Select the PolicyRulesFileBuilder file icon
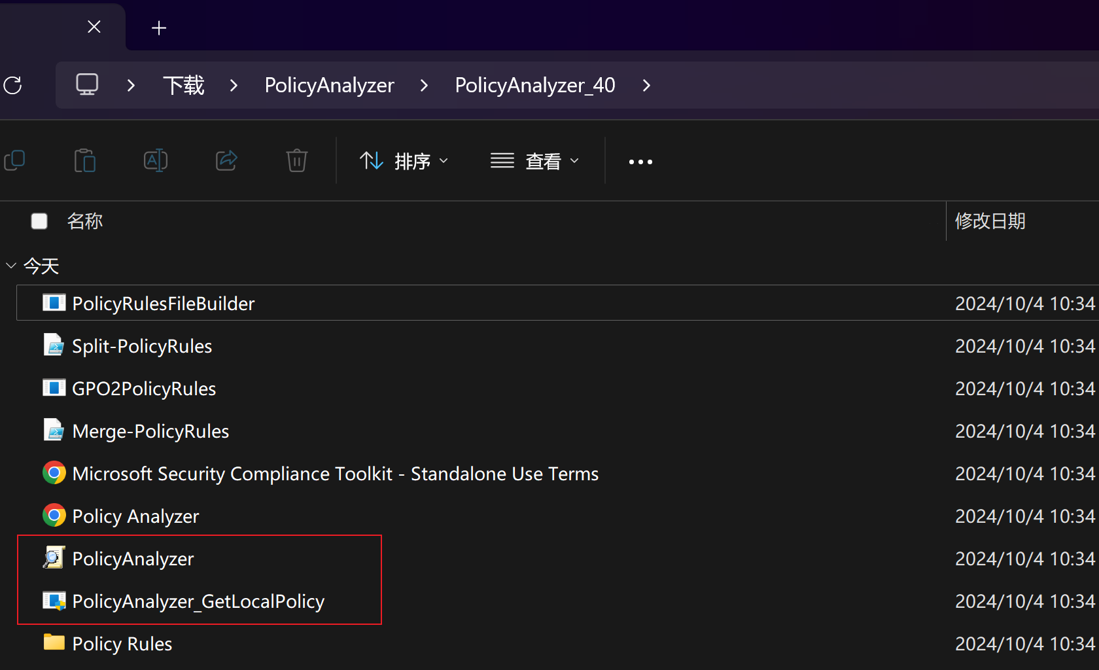 coord(54,303)
